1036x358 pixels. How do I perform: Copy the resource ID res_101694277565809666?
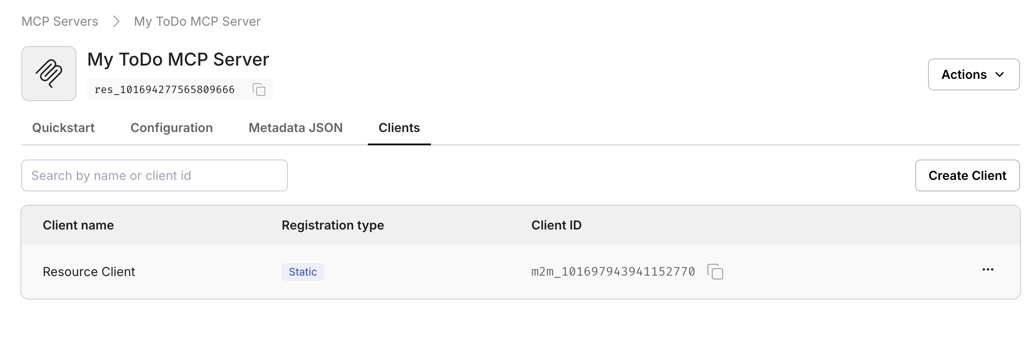[259, 89]
